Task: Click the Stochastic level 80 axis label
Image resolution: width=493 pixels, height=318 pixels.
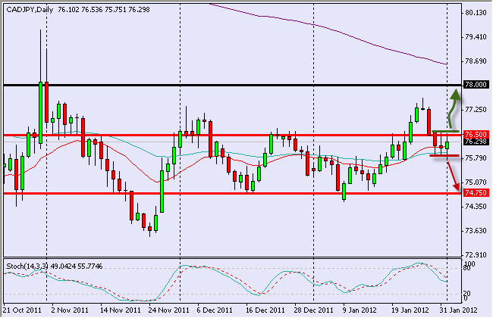Action: [467, 268]
